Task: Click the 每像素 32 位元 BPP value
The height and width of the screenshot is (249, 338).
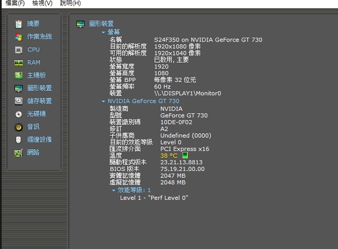Action: (x=175, y=80)
